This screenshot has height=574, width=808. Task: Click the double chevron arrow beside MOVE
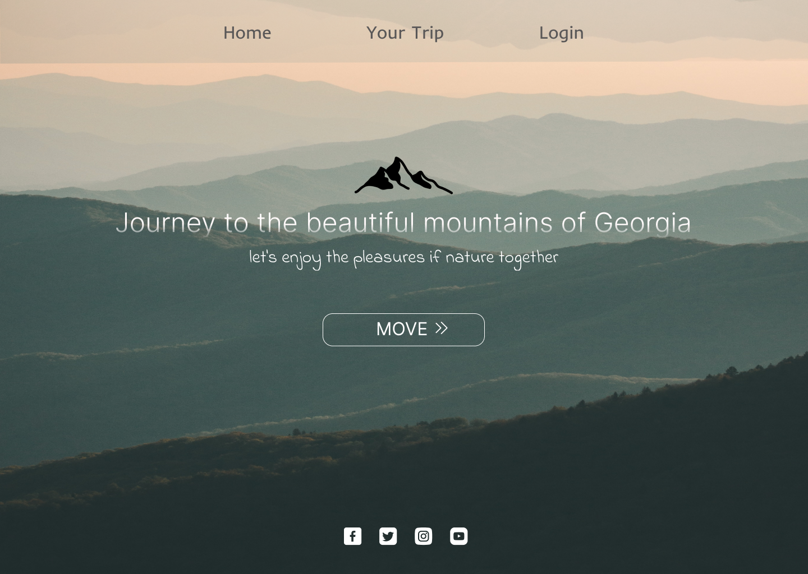point(442,328)
